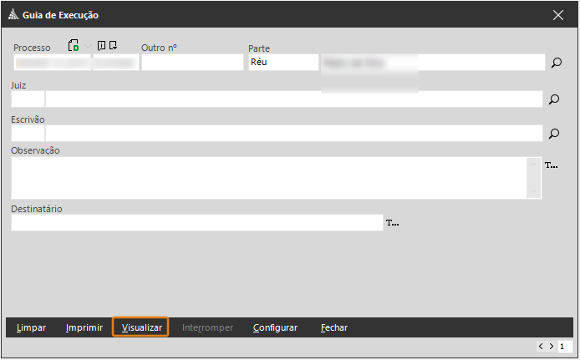This screenshot has width=580, height=360.
Task: Click the Visualizar button
Action: click(x=140, y=327)
